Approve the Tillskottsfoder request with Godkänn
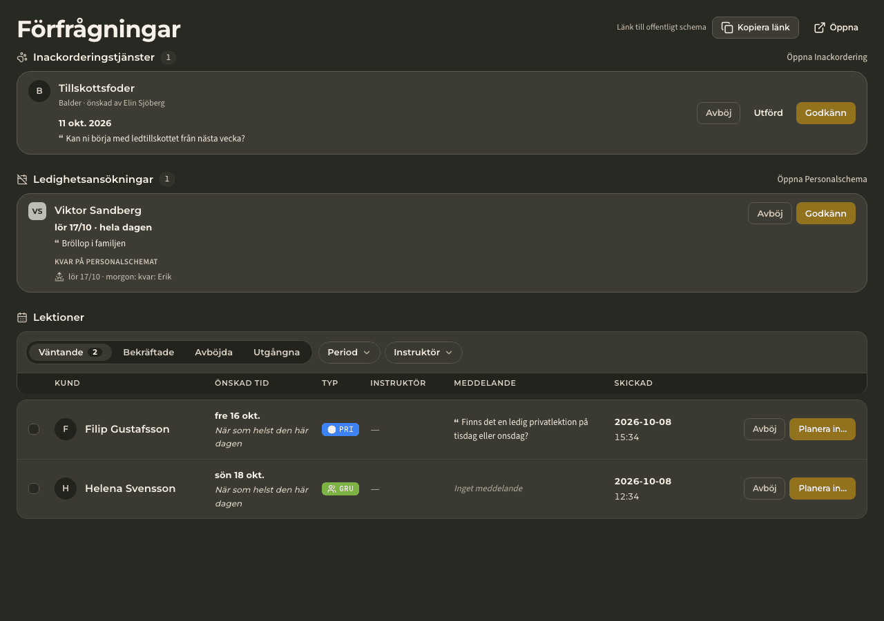This screenshot has width=884, height=621. [826, 113]
